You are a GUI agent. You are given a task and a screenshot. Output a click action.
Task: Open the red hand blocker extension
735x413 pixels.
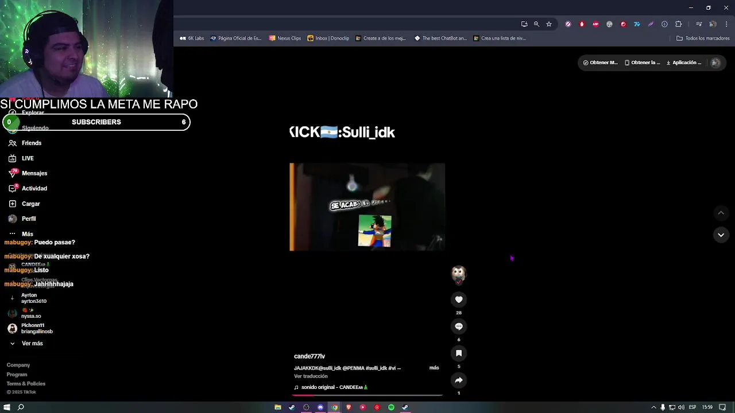[582, 24]
